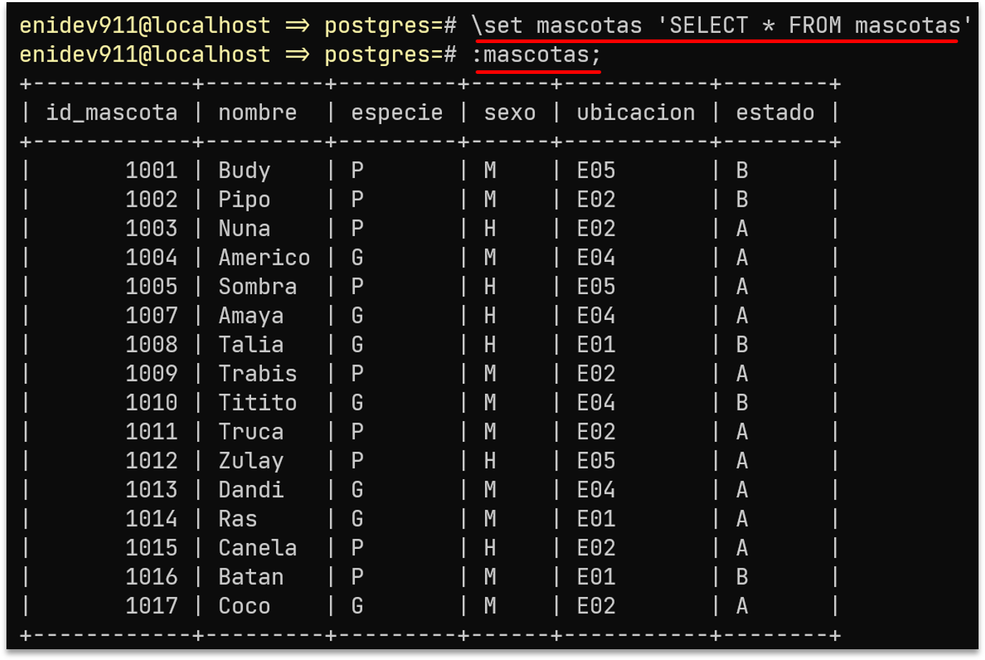Click the name Titito
The image size is (985, 660).
[258, 402]
